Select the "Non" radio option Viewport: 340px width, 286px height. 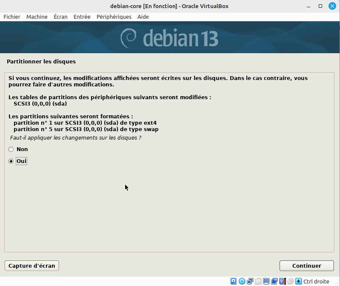pyautogui.click(x=11, y=149)
